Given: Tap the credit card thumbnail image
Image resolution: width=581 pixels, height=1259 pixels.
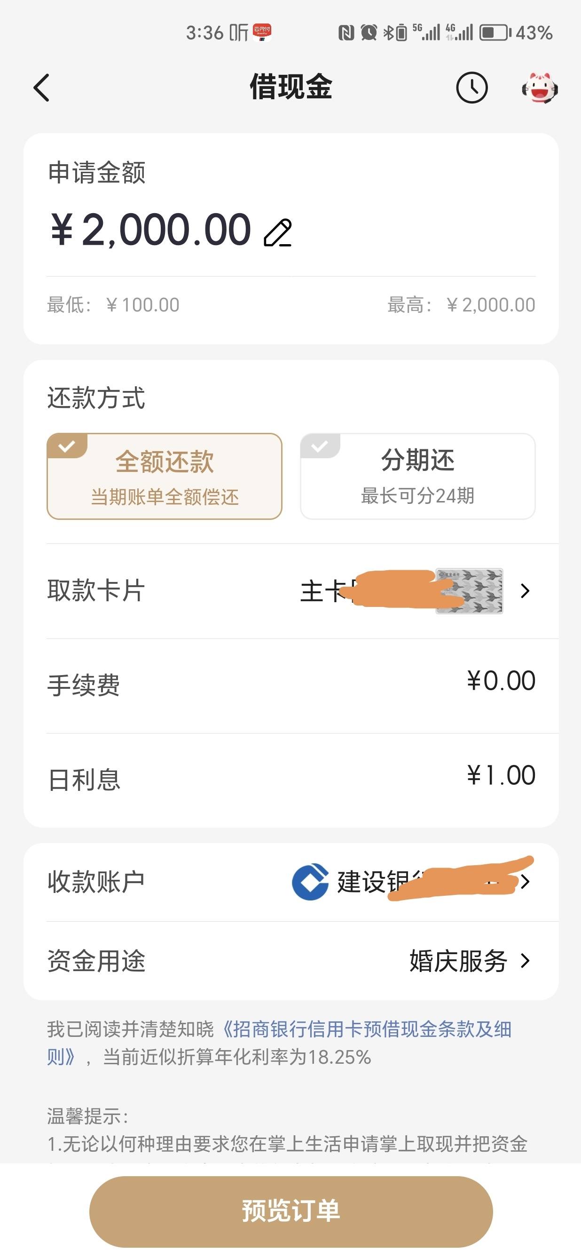Looking at the screenshot, I should 469,591.
